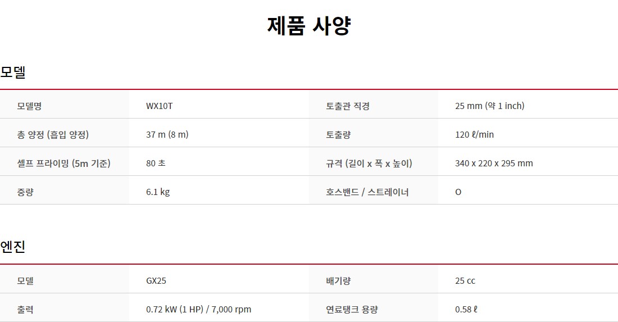Select the 0.72 kW (1 HP) output value
This screenshot has height=322, width=618.
pyautogui.click(x=198, y=309)
